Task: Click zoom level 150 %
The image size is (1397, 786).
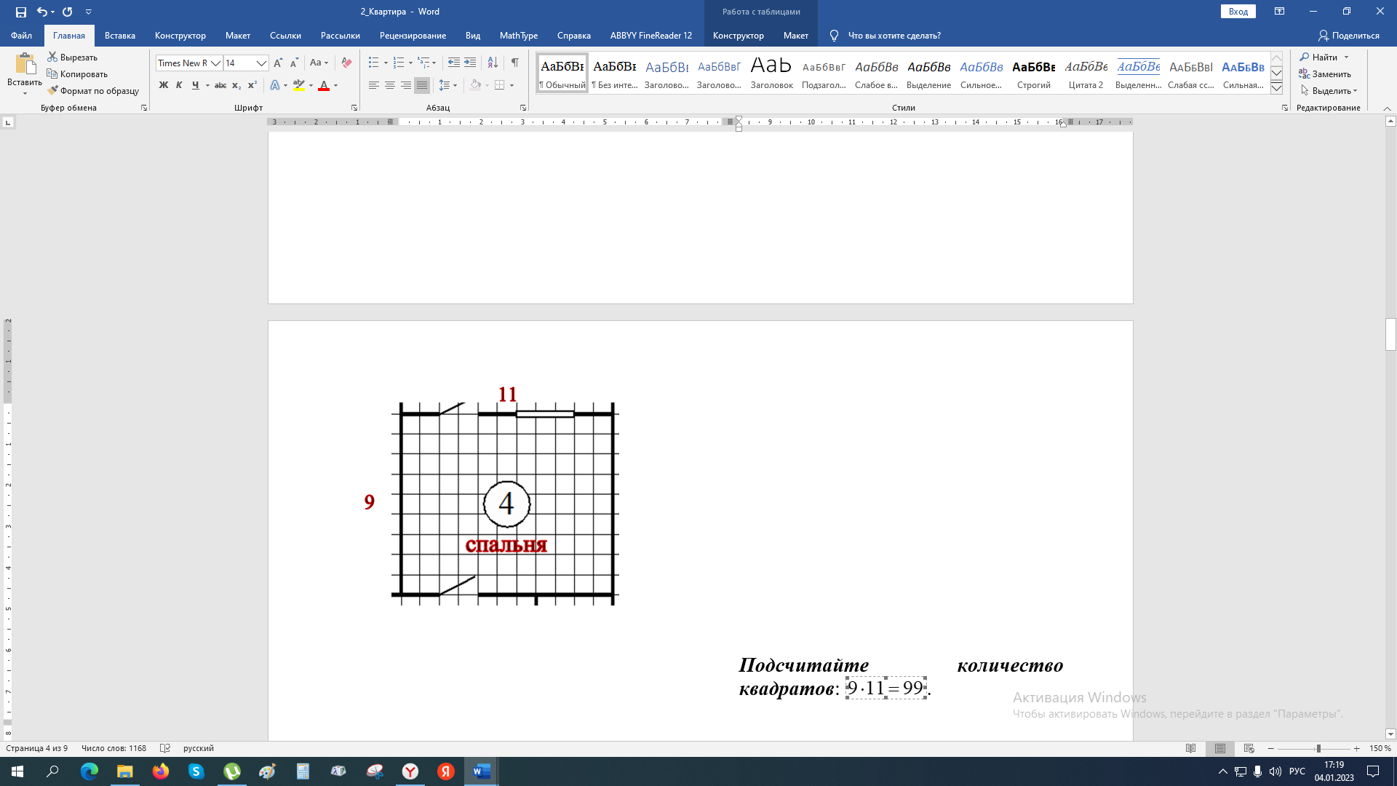Action: 1380,748
